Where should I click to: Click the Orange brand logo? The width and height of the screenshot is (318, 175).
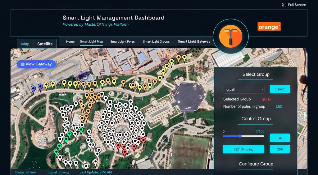pos(269,27)
